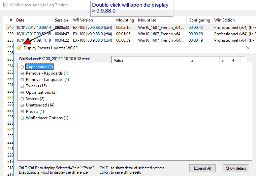This screenshot has width=256, height=176.
Task: Click the WinReducer Analyse Log Timing app icon
Action: click(x=5, y=5)
